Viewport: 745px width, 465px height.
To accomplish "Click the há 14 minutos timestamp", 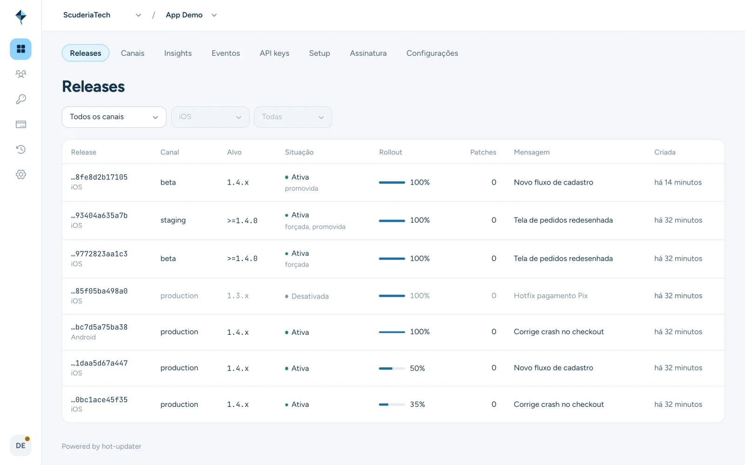I will (x=678, y=182).
